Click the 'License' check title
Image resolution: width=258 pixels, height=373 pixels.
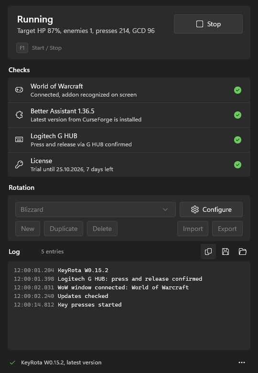(42, 161)
